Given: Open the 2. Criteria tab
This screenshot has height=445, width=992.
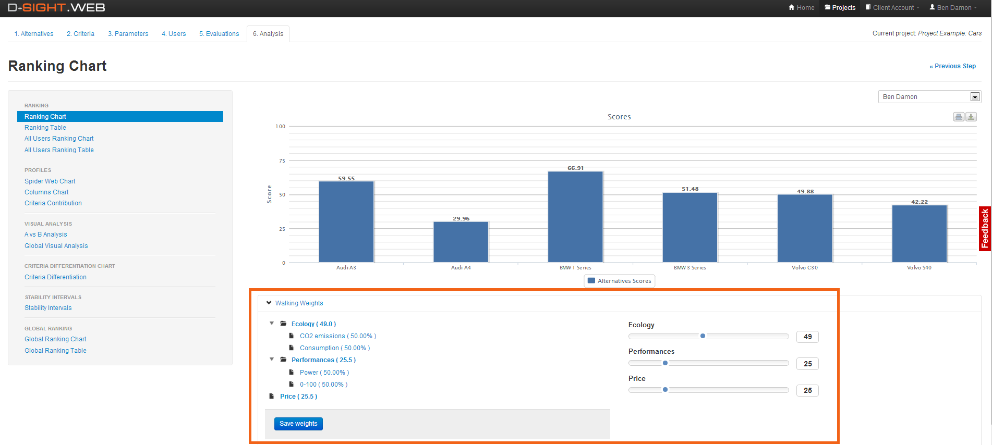Looking at the screenshot, I should [x=80, y=34].
